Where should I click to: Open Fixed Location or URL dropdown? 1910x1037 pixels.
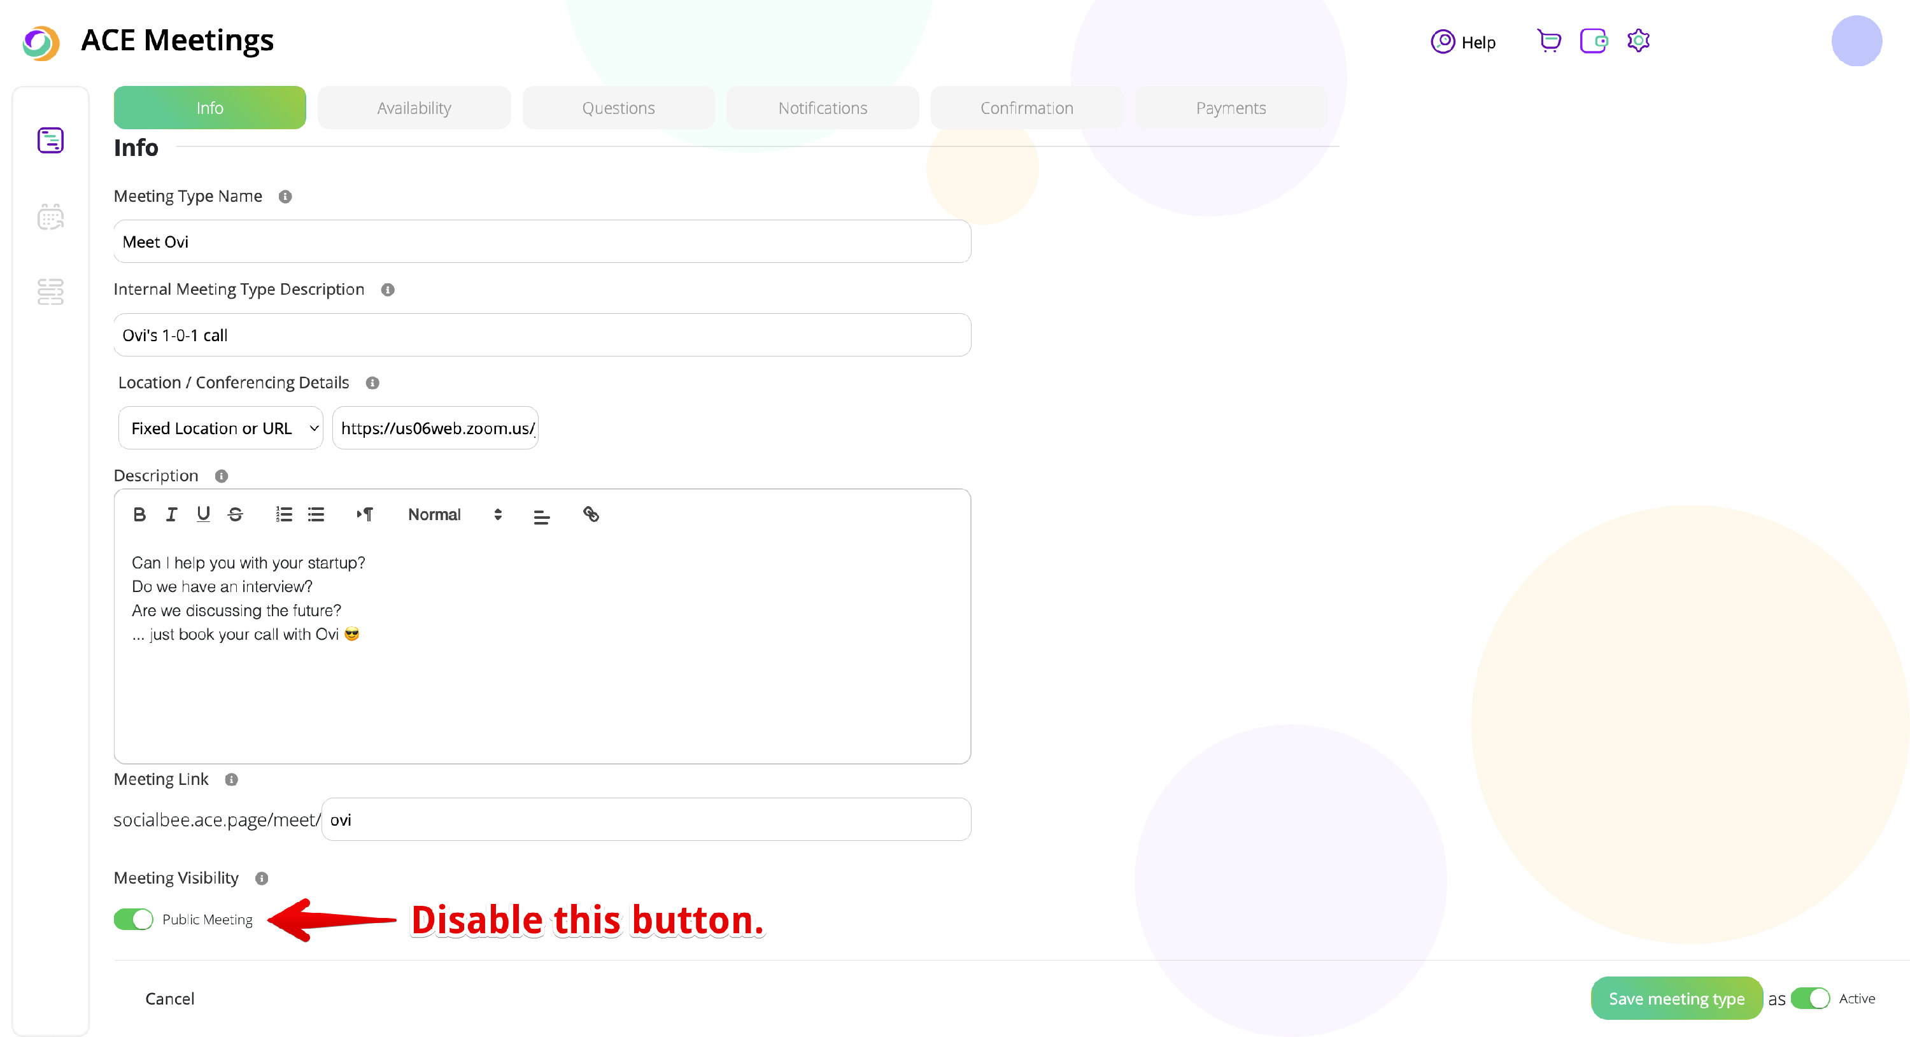(x=221, y=428)
